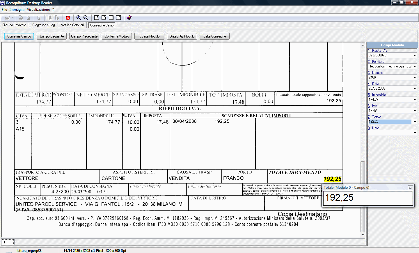This screenshot has width=419, height=253.
Task: Click the '6 - IVA' field label
Action: point(372,106)
